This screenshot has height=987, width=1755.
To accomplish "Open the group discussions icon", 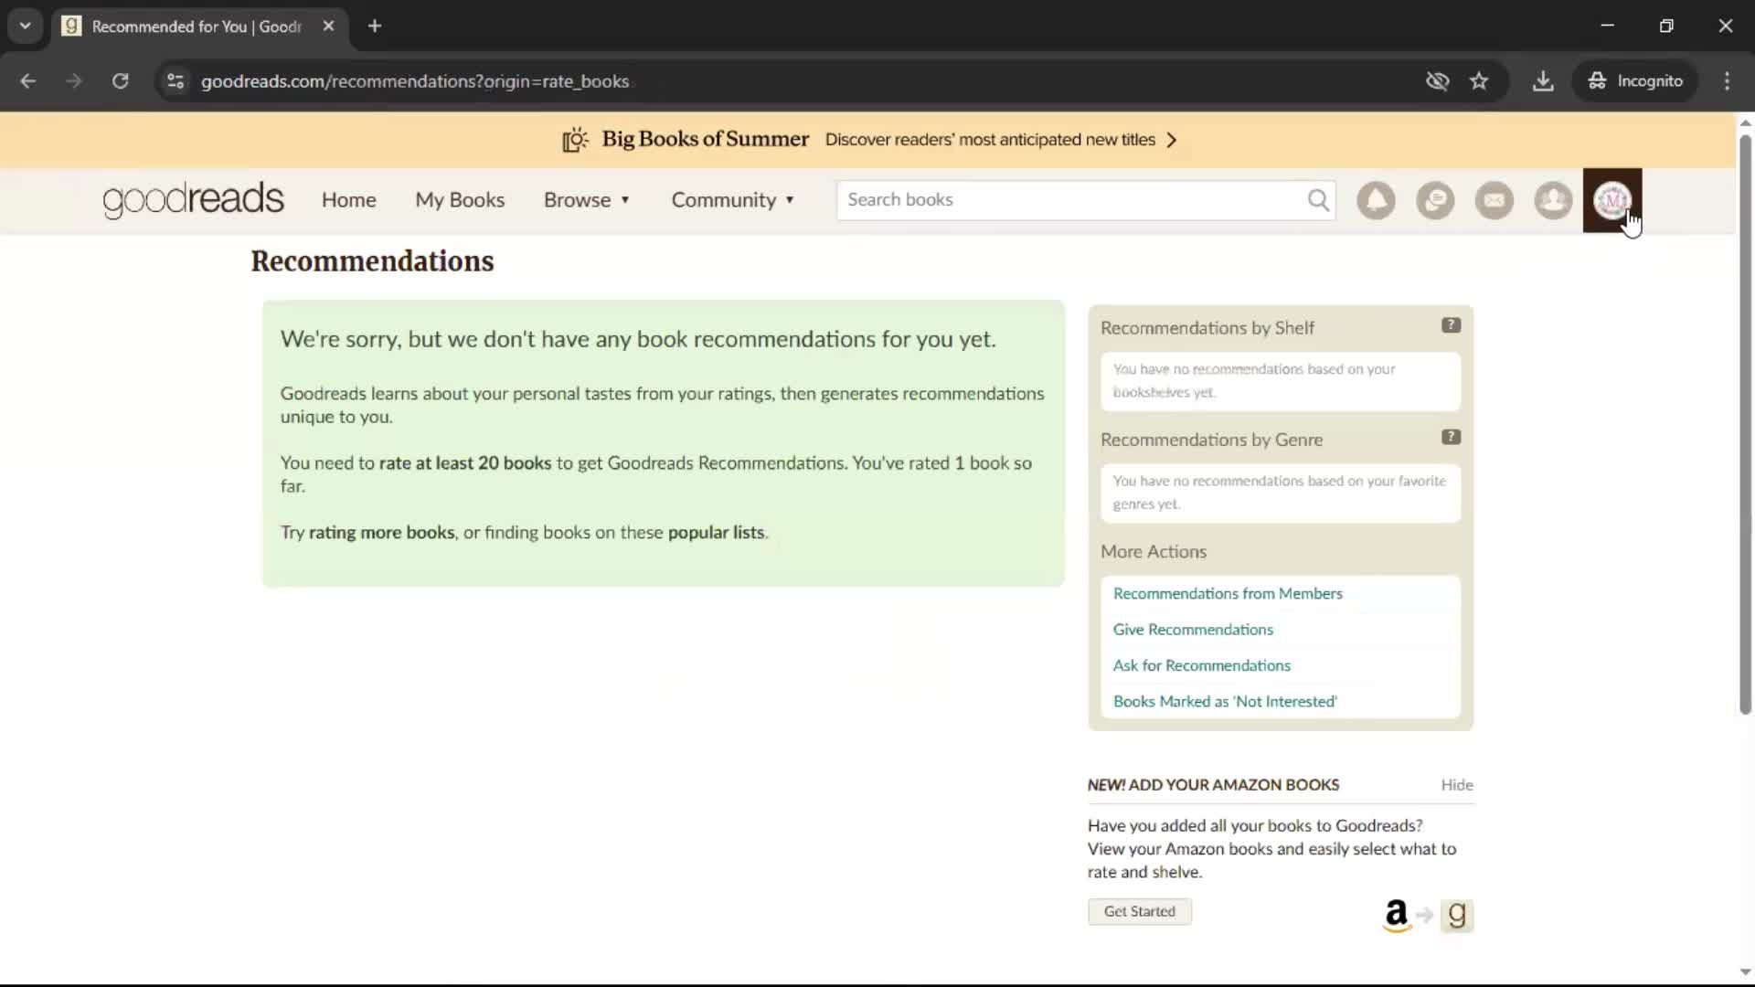I will click(x=1435, y=200).
